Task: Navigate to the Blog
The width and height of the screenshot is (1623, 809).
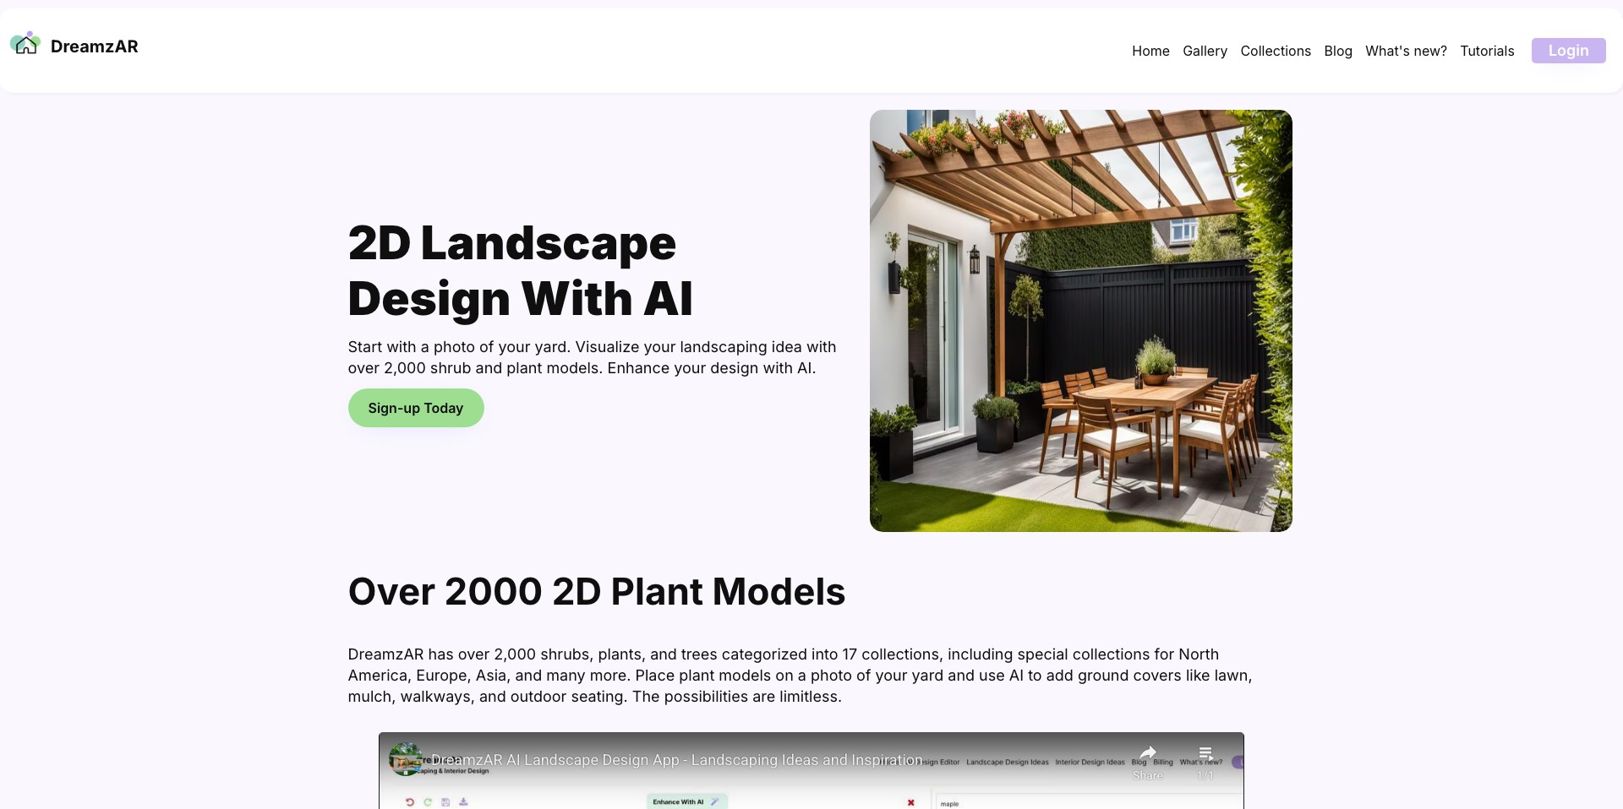Action: tap(1338, 51)
